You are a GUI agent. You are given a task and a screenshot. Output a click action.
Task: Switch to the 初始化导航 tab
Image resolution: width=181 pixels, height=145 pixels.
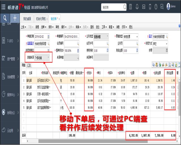[x=41, y=19]
